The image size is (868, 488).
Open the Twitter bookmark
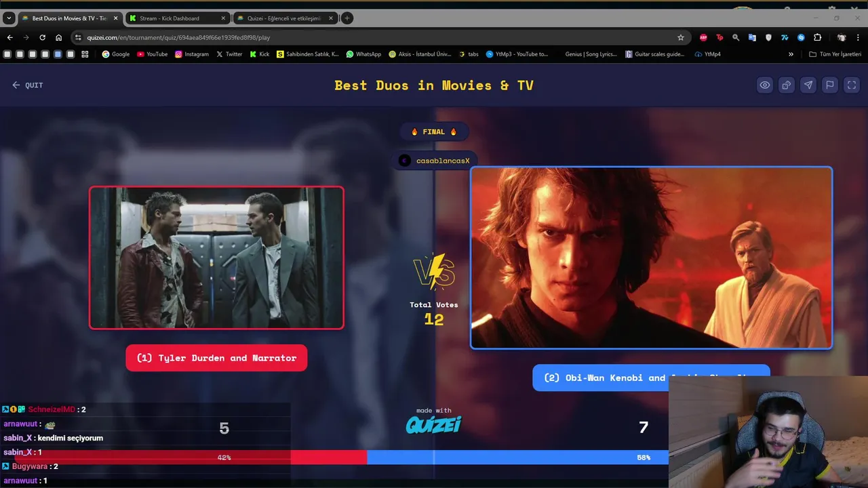pos(229,54)
